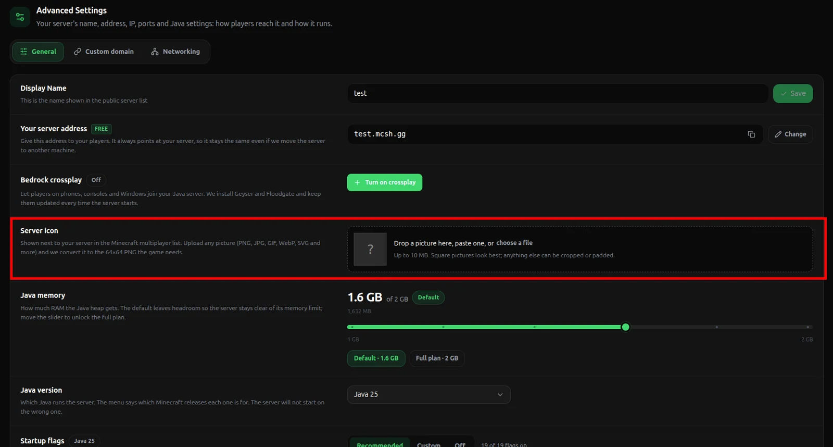Select the Full plan 2 GB preset
This screenshot has width=833, height=447.
437,358
